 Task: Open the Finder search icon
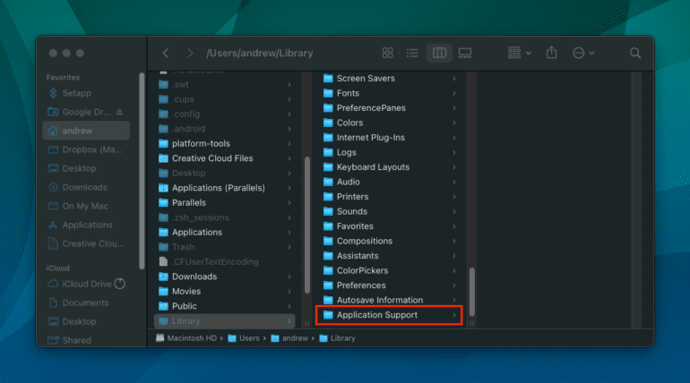[x=635, y=54]
